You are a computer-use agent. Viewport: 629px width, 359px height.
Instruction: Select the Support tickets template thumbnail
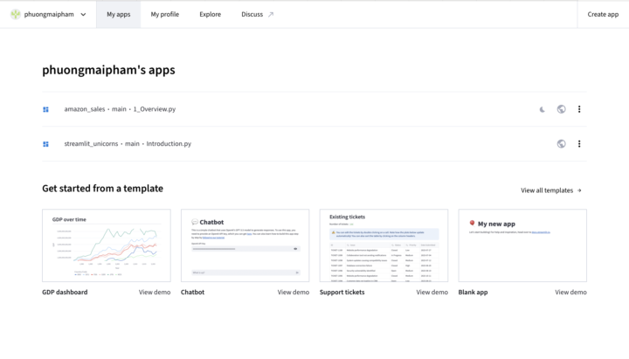(x=384, y=245)
